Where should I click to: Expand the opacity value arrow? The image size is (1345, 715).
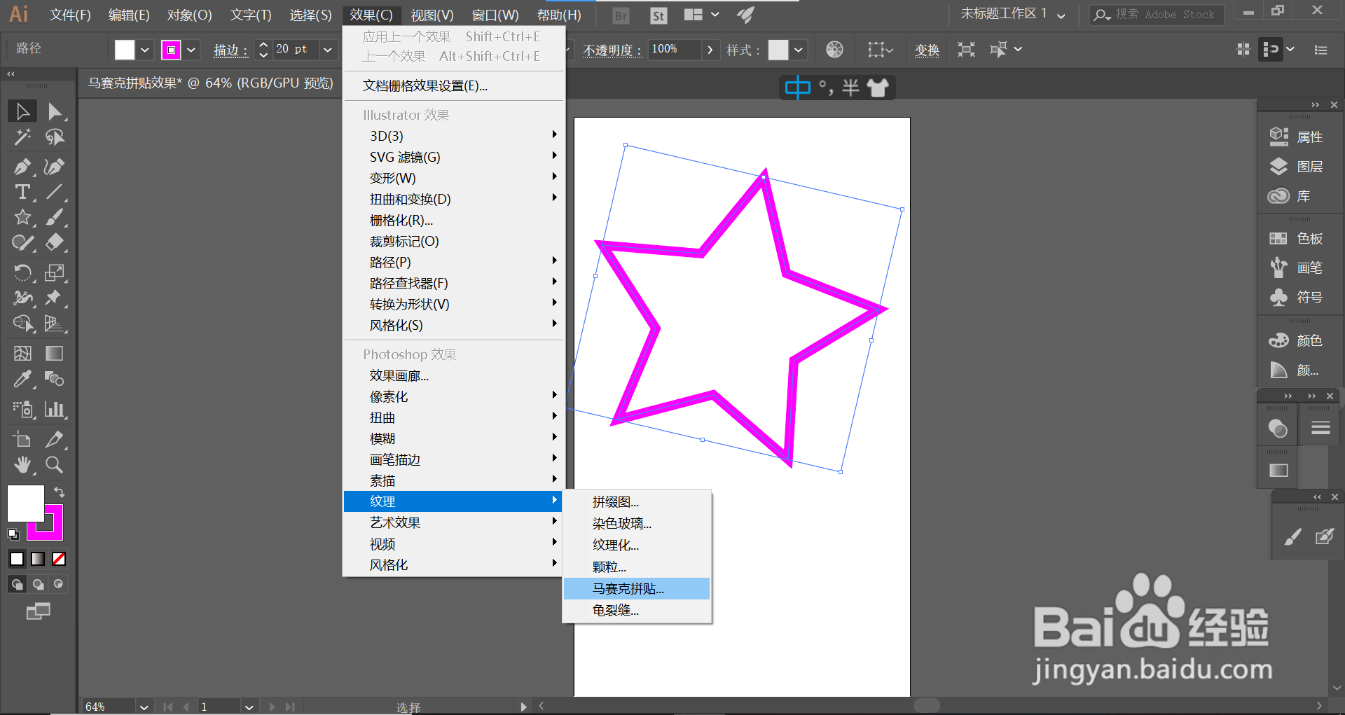tap(710, 50)
